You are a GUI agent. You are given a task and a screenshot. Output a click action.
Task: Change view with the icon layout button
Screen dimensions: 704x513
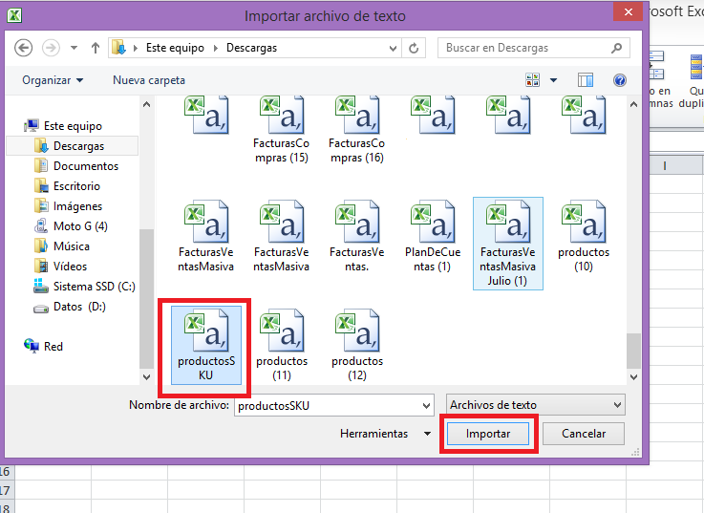click(x=532, y=80)
